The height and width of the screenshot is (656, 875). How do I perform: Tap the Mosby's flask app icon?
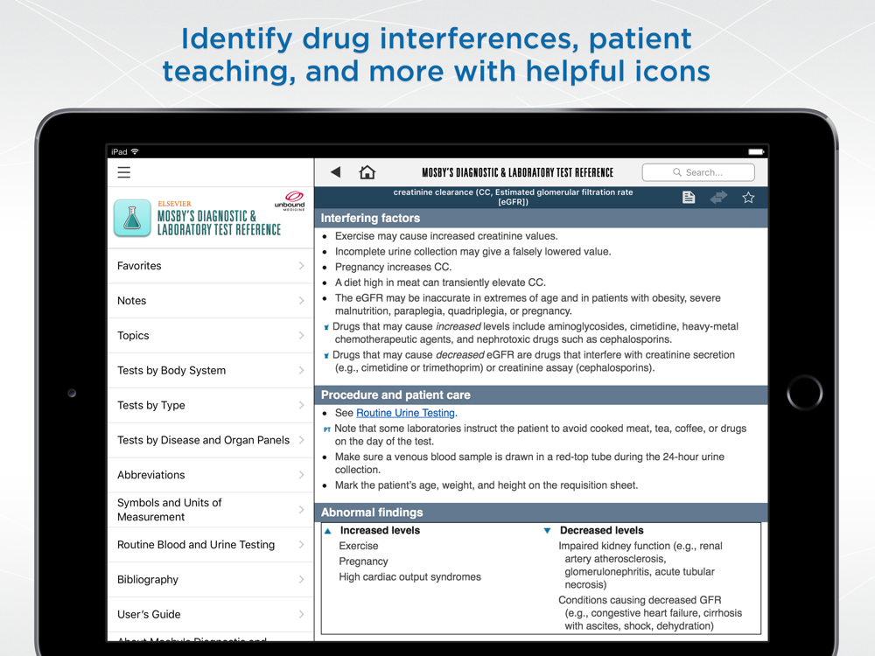[x=132, y=218]
